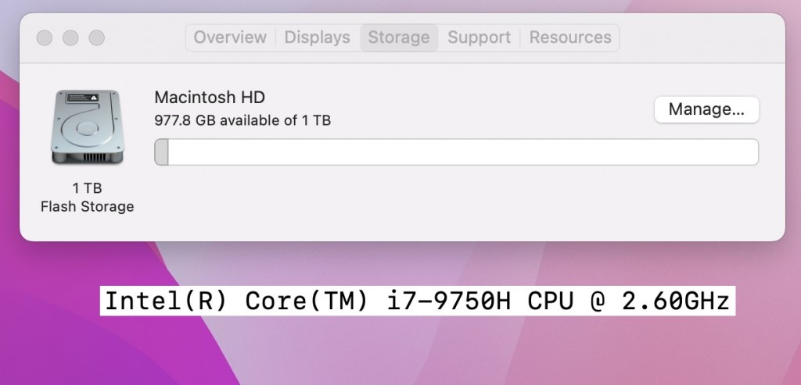Click the white free-space portion of storage bar

click(x=463, y=152)
